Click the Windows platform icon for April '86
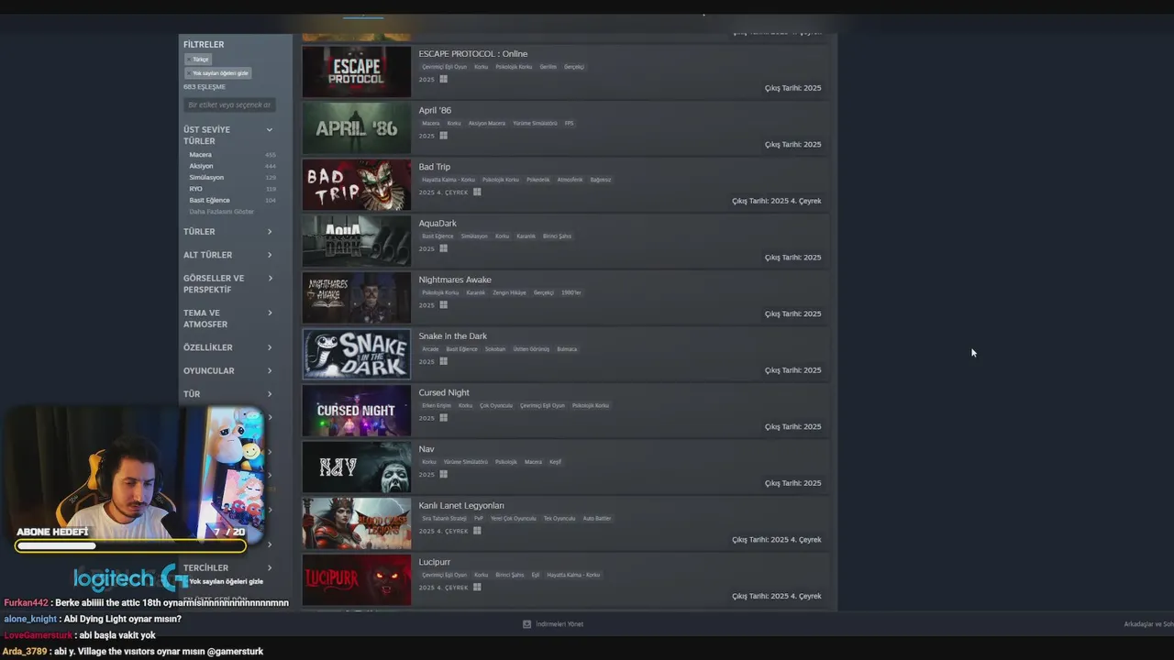The width and height of the screenshot is (1174, 660). tap(443, 136)
